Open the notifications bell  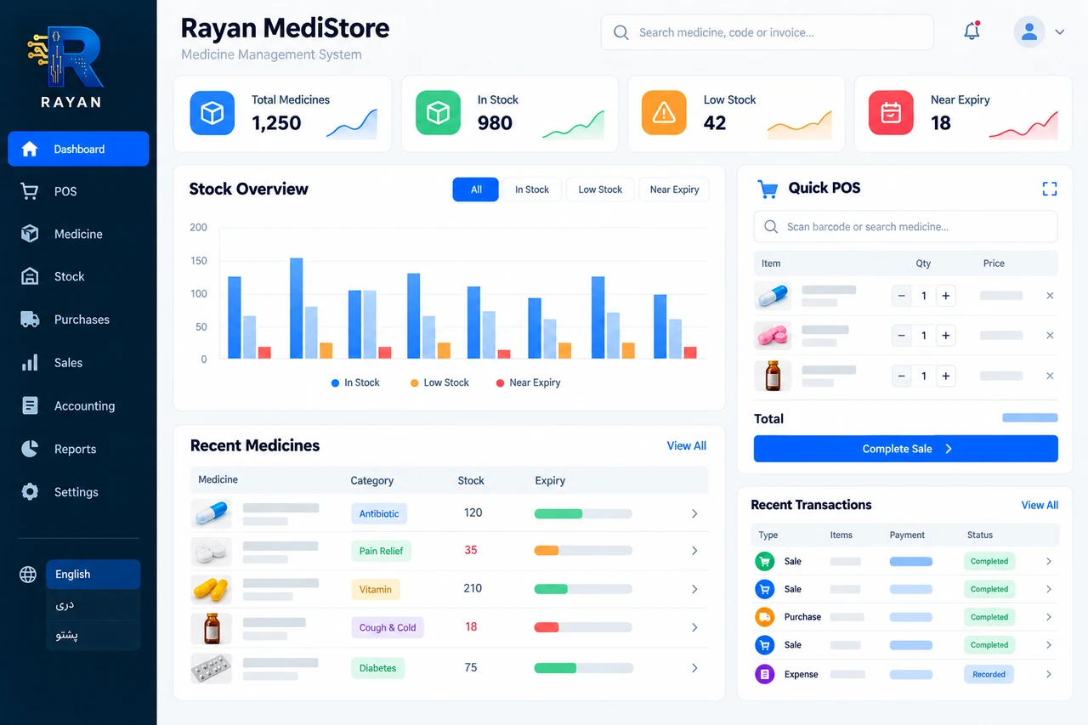[x=972, y=31]
